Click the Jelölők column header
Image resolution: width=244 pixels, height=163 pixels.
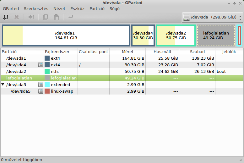[x=229, y=52]
